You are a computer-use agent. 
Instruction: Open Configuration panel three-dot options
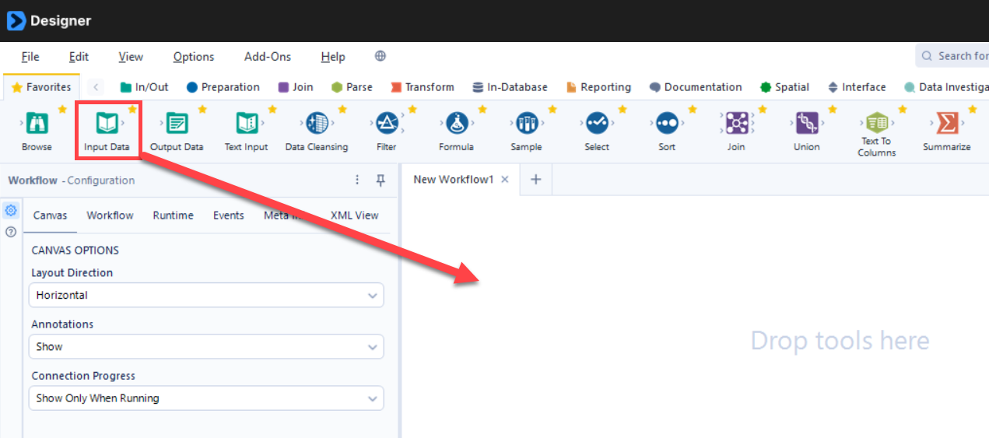(x=357, y=180)
